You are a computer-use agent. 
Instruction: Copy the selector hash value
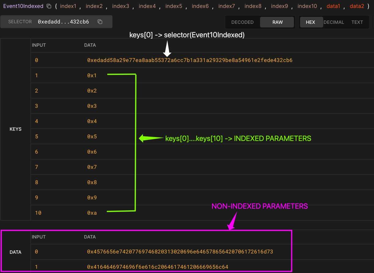click(x=100, y=21)
